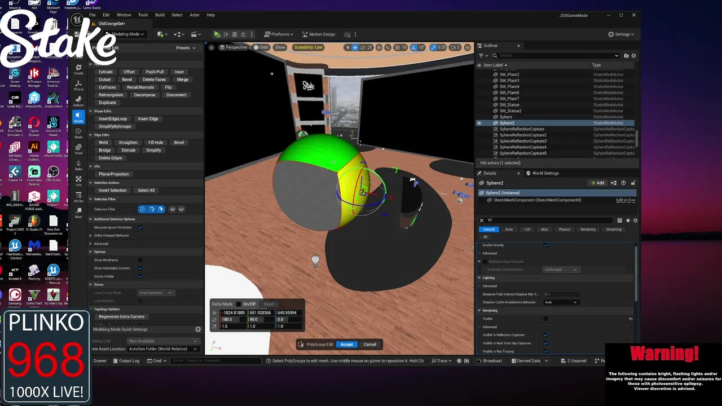722x406 pixels.
Task: Open the XForm tools category
Action: click(x=78, y=85)
